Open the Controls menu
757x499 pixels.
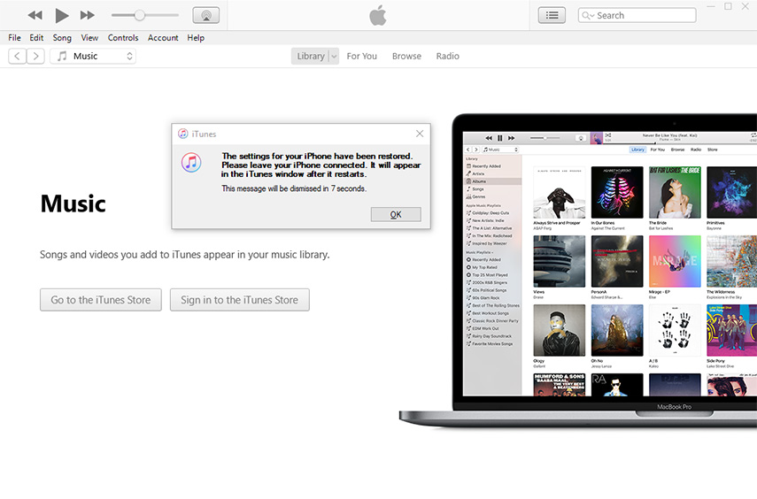click(x=123, y=38)
